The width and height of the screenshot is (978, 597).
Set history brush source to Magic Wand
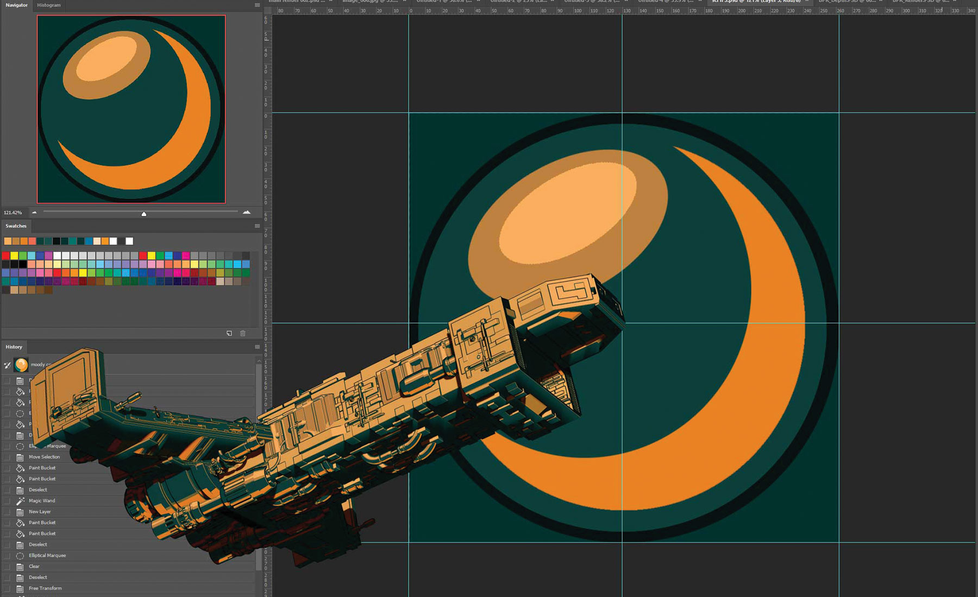click(7, 501)
